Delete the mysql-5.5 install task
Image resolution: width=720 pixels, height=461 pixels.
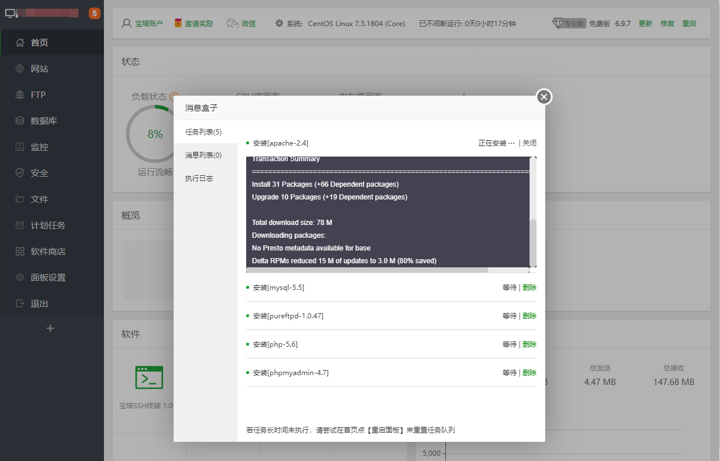click(529, 288)
